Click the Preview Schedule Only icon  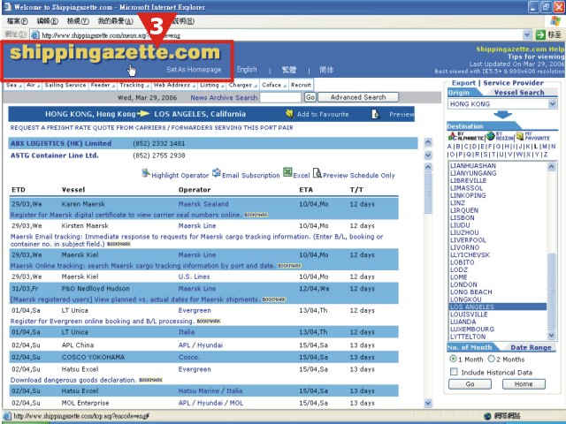[317, 173]
